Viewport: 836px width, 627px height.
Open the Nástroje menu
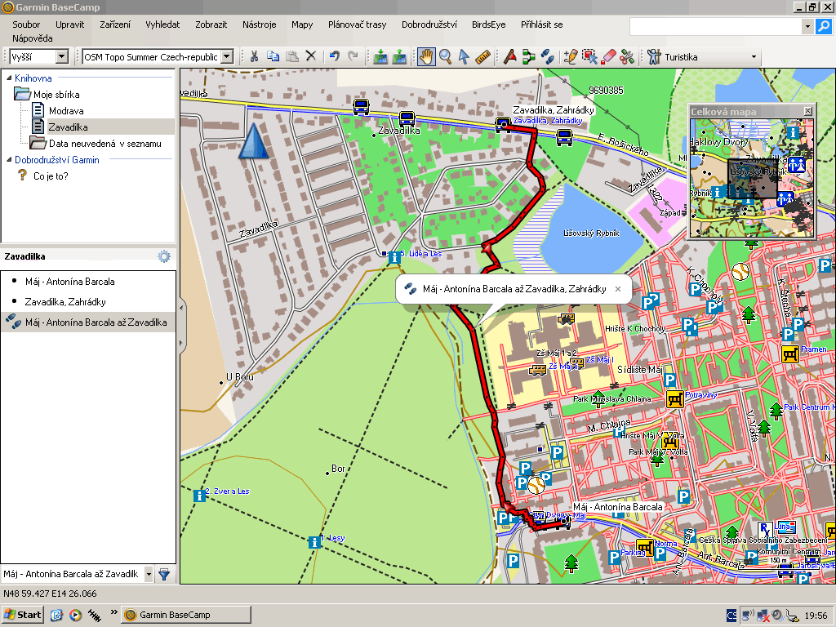click(x=259, y=24)
